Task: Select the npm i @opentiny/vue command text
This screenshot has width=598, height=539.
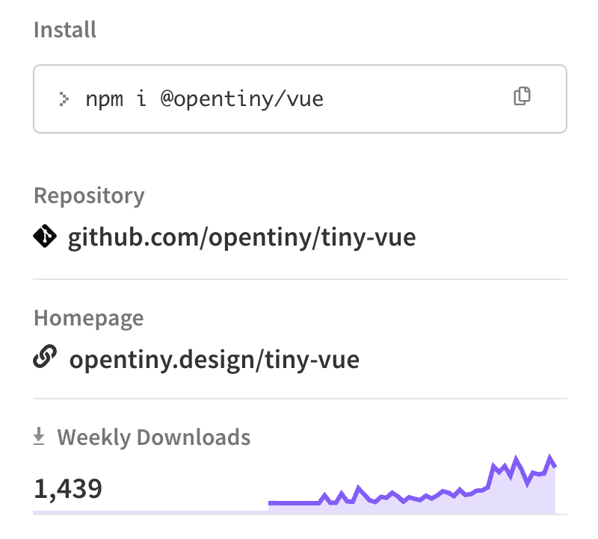Action: (x=204, y=99)
